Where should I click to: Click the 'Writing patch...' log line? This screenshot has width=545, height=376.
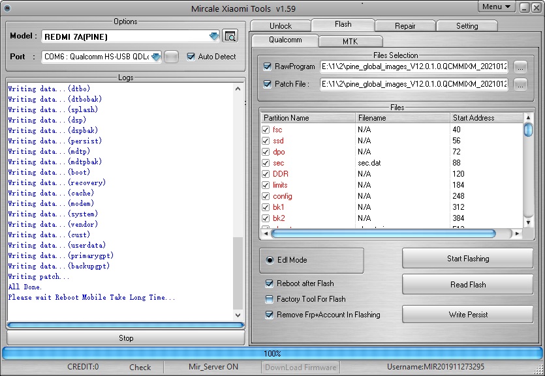pos(39,276)
